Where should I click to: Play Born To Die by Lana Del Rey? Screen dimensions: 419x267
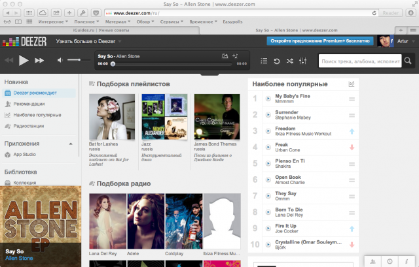268,212
